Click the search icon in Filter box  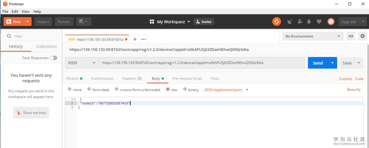[9, 36]
